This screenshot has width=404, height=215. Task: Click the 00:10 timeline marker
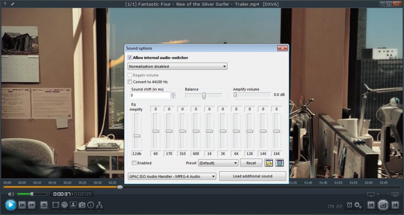click(37, 183)
